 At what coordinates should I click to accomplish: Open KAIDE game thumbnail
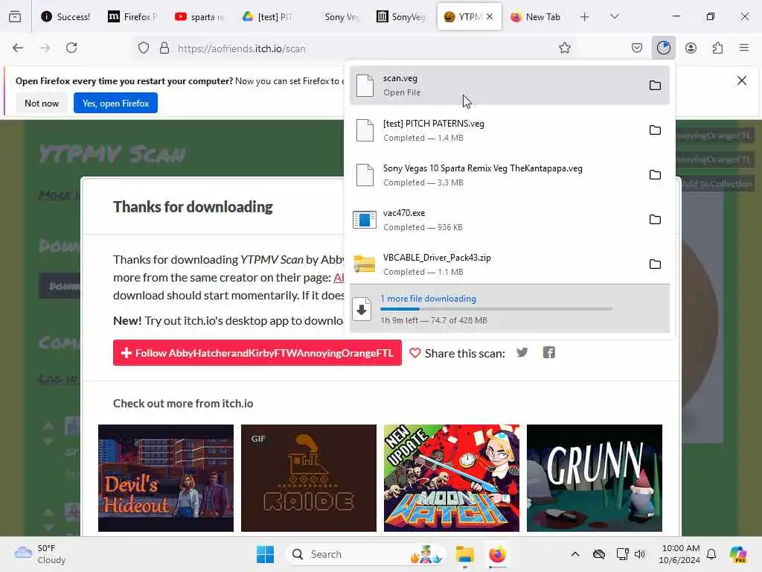(x=309, y=478)
